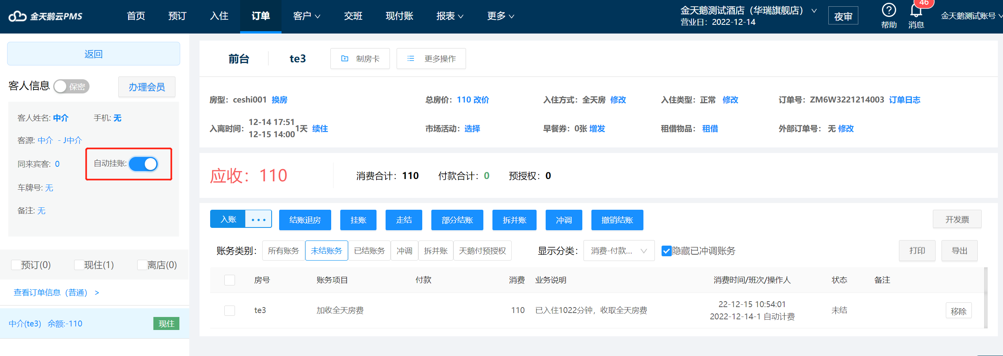
Task: Open the hotel selector dropdown arrow
Action: click(x=814, y=11)
